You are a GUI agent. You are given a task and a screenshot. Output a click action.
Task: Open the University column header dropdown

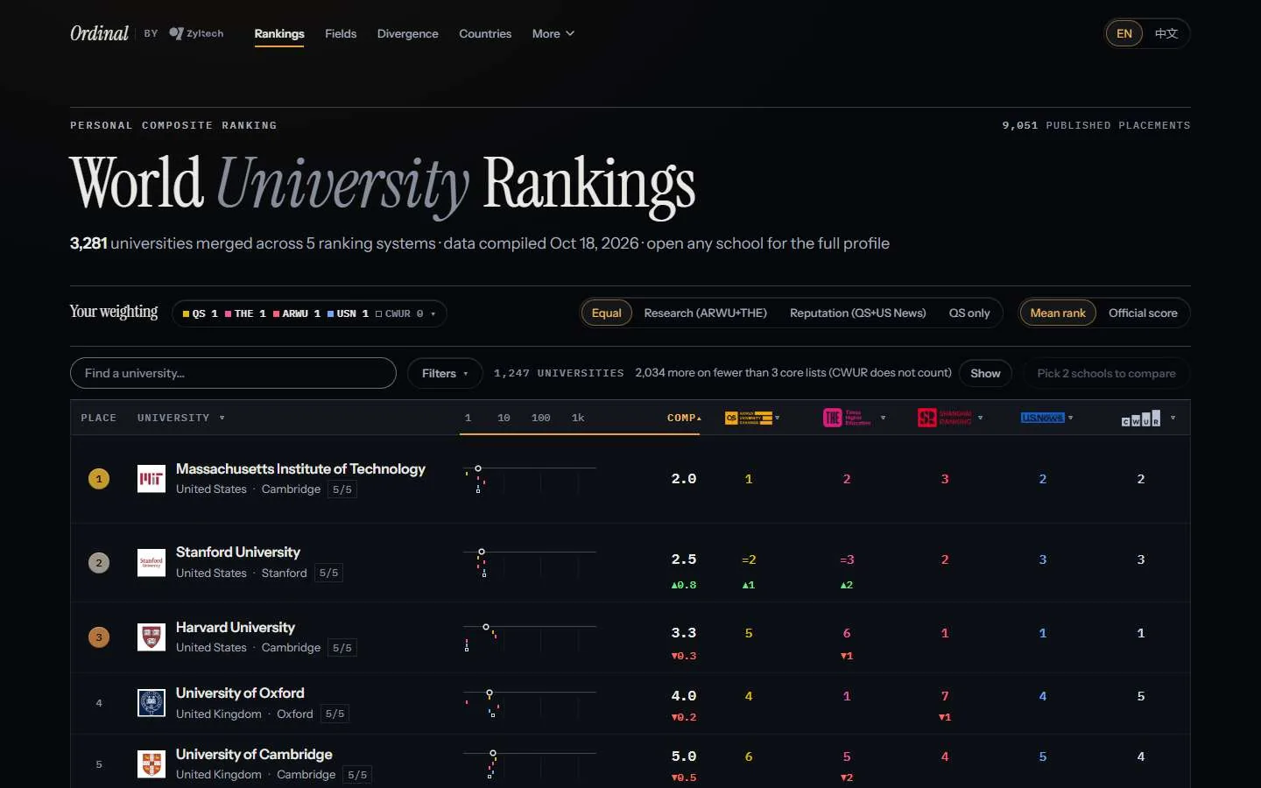(x=180, y=418)
